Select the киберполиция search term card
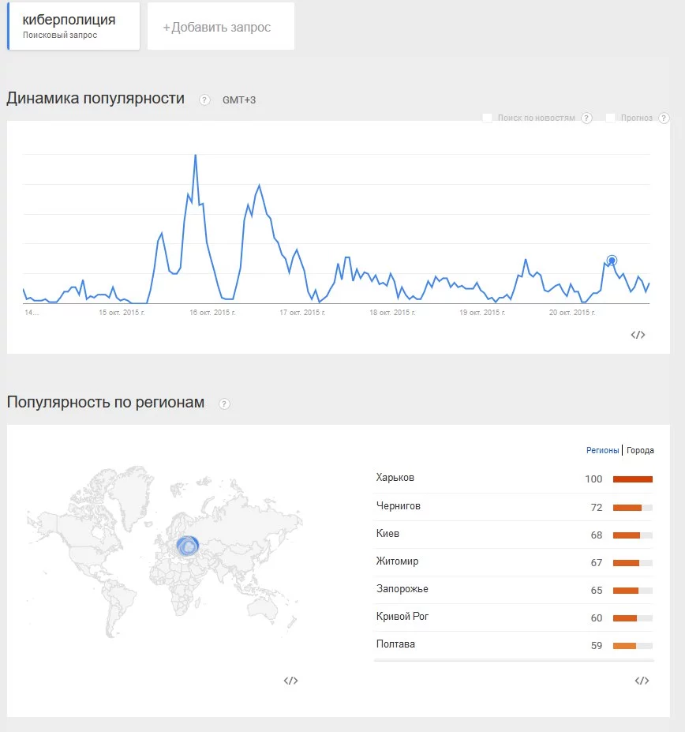 73,26
